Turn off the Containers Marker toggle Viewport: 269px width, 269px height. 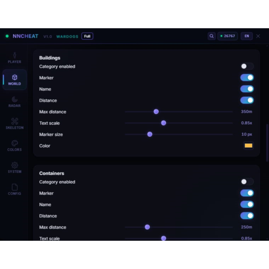coord(247,193)
